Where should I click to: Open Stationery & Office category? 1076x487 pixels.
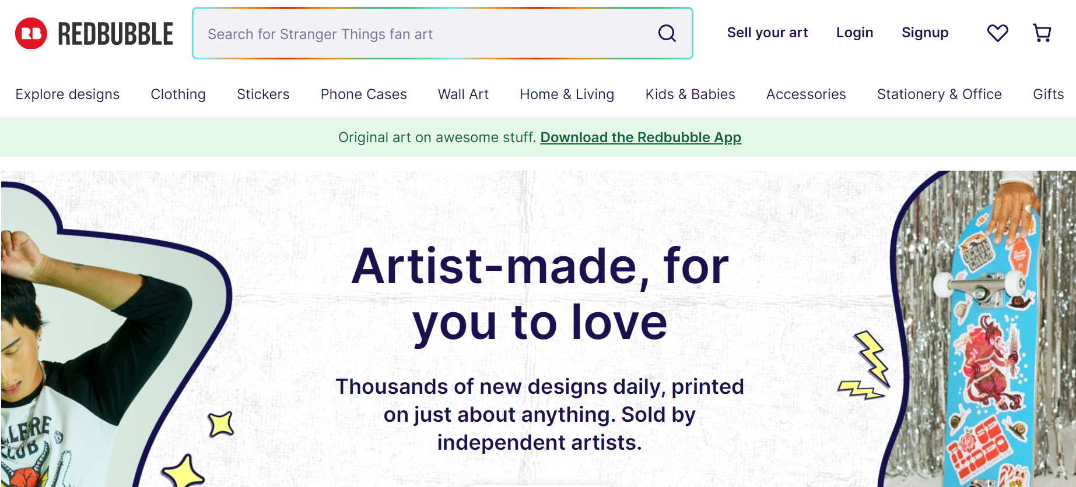(x=939, y=94)
